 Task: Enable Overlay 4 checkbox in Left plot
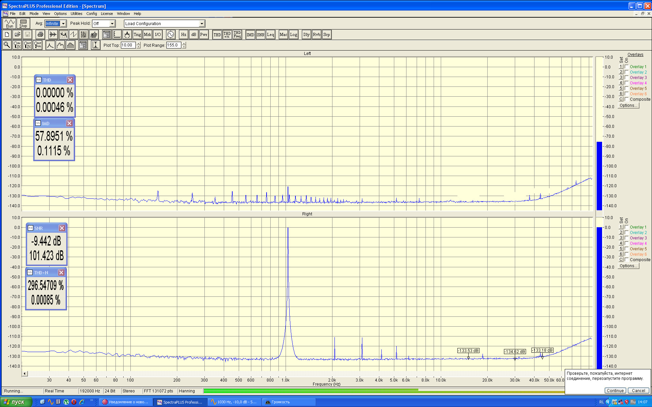pyautogui.click(x=627, y=83)
